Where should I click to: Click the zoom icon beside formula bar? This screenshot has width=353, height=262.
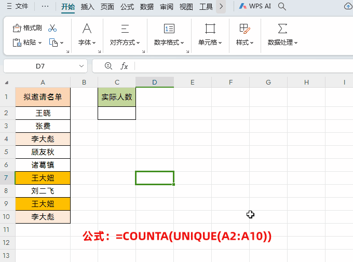(108, 66)
